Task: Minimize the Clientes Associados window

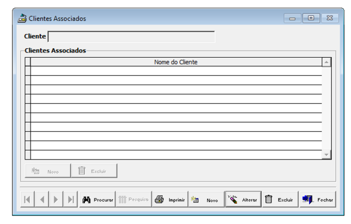Action: [x=292, y=18]
